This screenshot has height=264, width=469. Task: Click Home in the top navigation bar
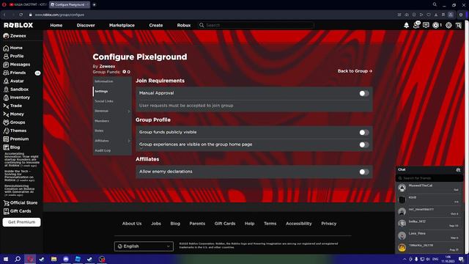(x=56, y=26)
